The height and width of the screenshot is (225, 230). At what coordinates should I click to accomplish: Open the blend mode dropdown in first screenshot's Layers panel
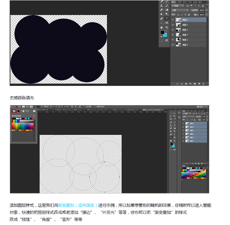click(x=180, y=10)
